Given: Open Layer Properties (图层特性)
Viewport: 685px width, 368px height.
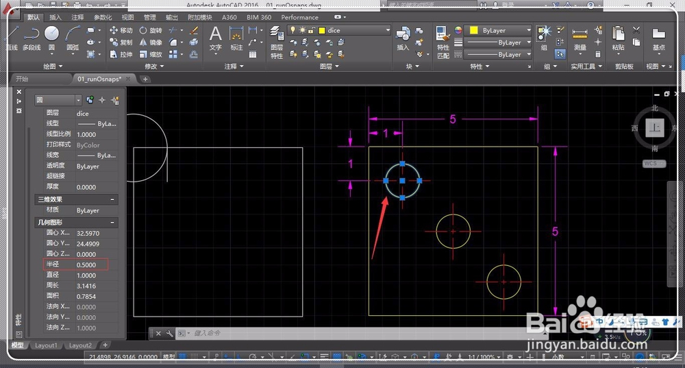Looking at the screenshot, I should [277, 42].
